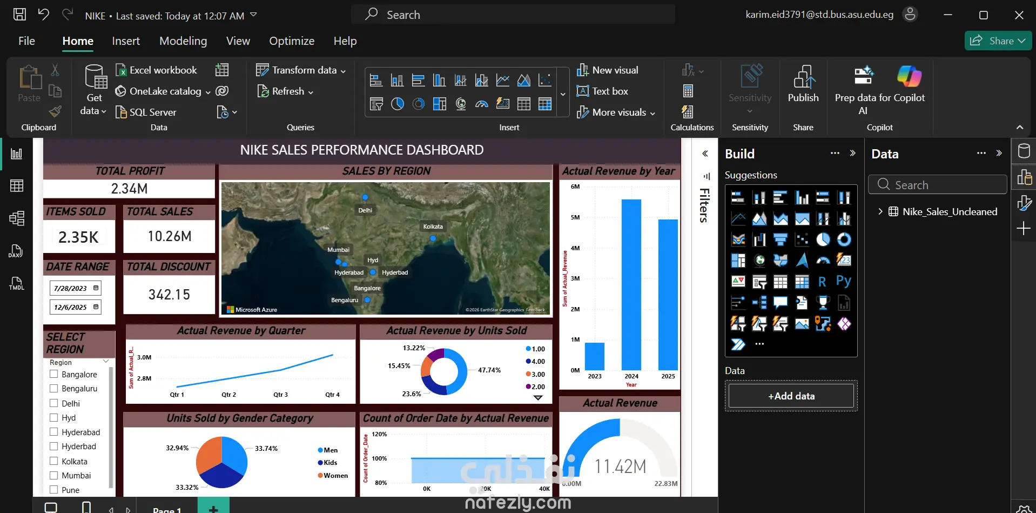This screenshot has width=1036, height=513.
Task: Click the Publish icon
Action: 803,77
